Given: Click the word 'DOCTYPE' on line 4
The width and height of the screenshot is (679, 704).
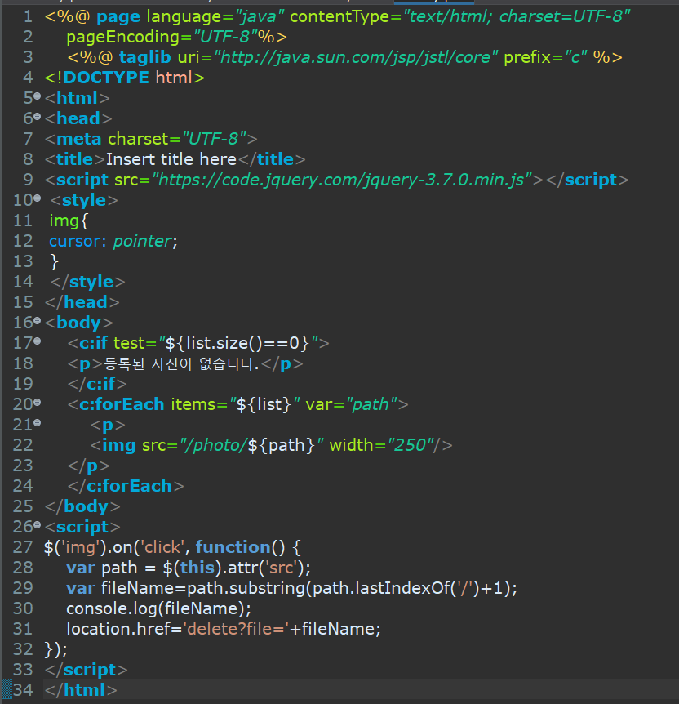Looking at the screenshot, I should 106,78.
